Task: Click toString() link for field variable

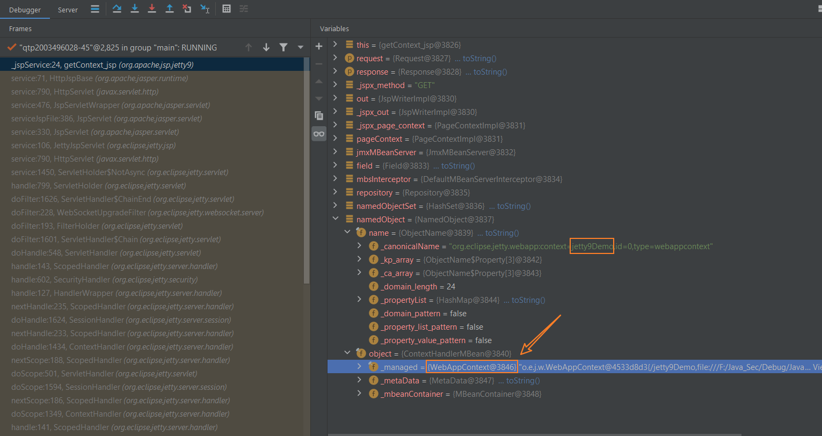Action: tap(458, 165)
